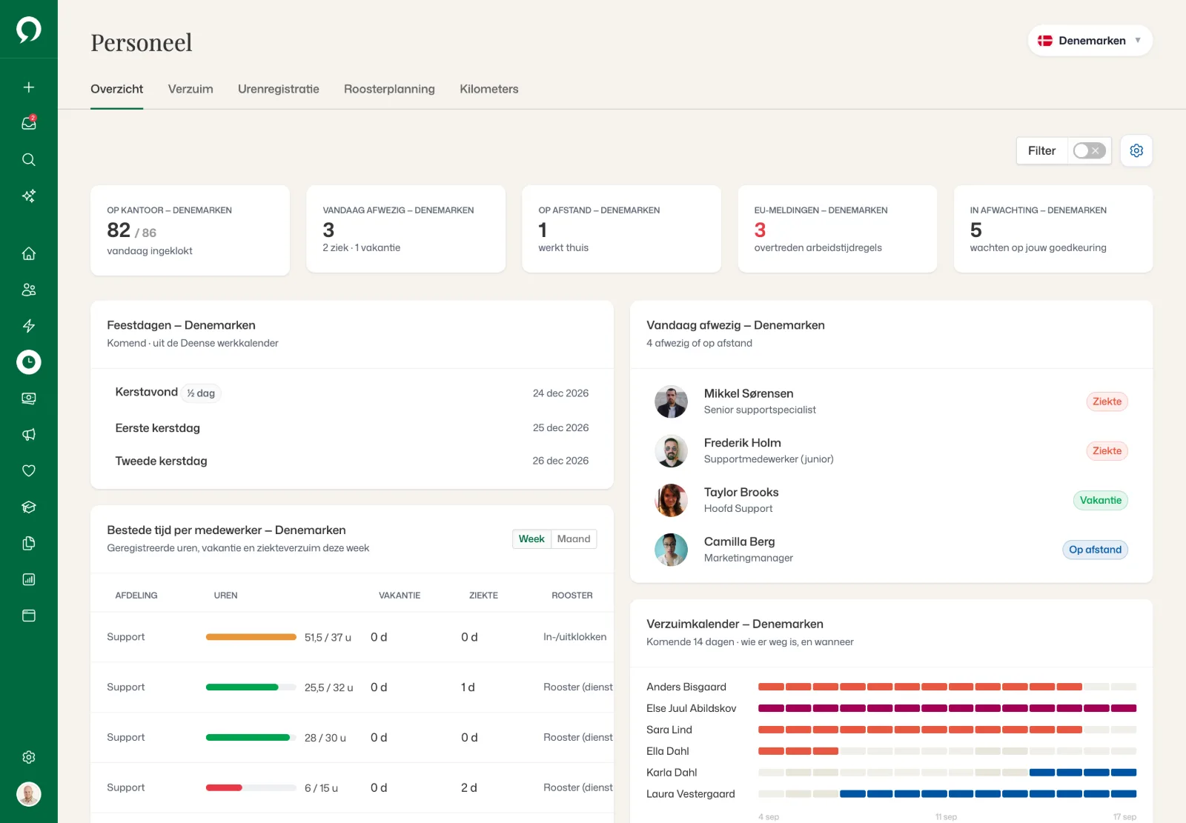Click the 6 / 15 u red progress bar
Viewport: 1186px width, 823px height.
click(251, 787)
